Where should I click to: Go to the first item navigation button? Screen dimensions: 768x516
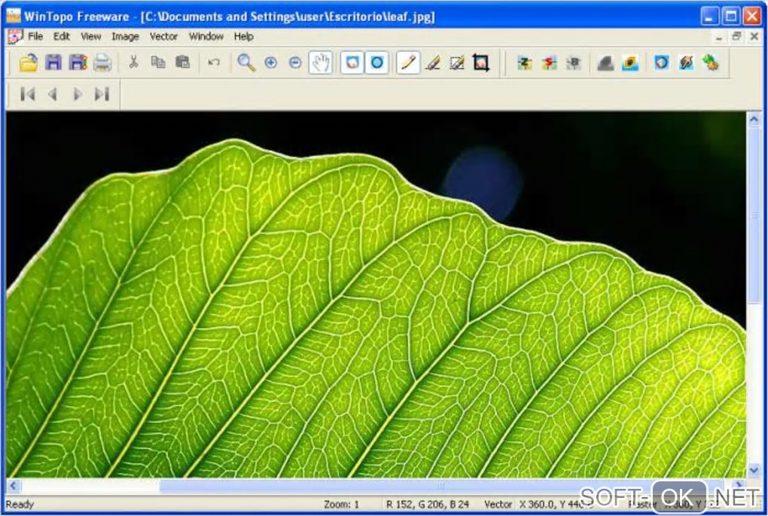[28, 94]
